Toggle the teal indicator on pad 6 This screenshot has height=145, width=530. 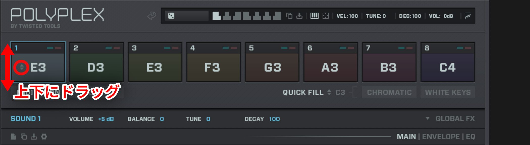(343, 48)
